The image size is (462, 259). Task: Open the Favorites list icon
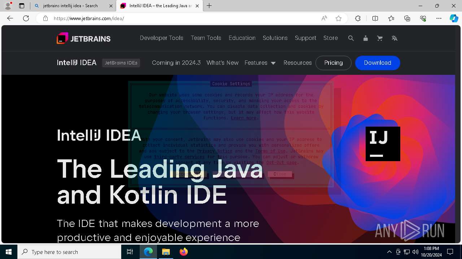coord(391,18)
